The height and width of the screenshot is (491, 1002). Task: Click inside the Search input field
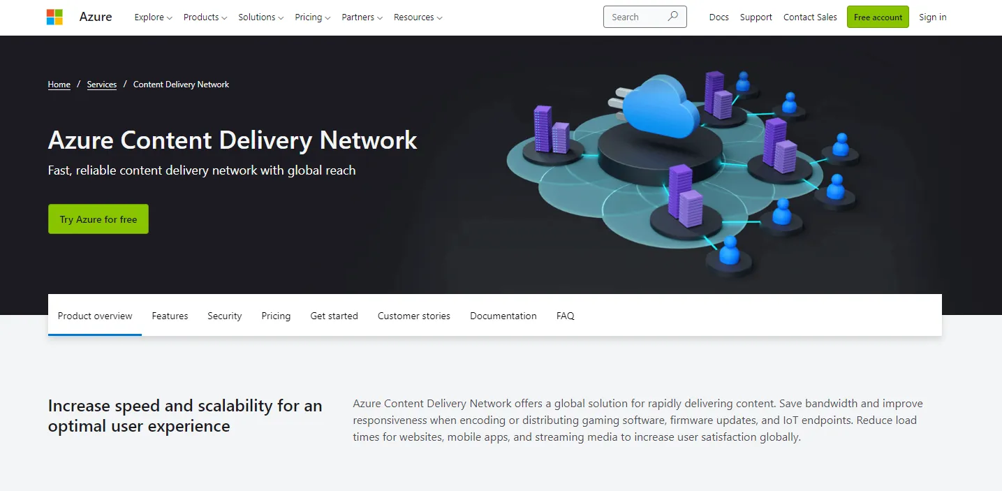pos(635,17)
